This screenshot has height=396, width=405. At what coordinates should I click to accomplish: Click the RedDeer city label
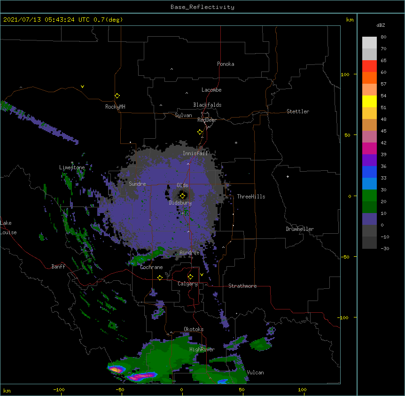tap(207, 120)
